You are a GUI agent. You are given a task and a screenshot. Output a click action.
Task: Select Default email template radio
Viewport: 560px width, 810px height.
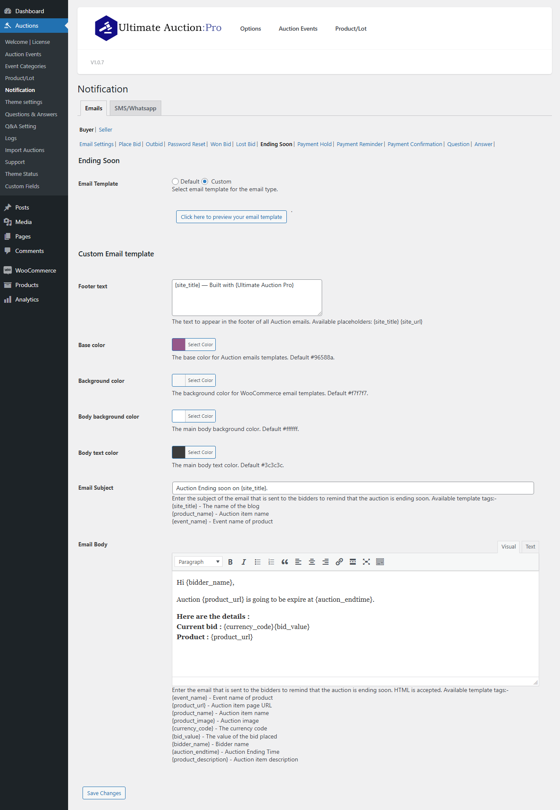[175, 181]
